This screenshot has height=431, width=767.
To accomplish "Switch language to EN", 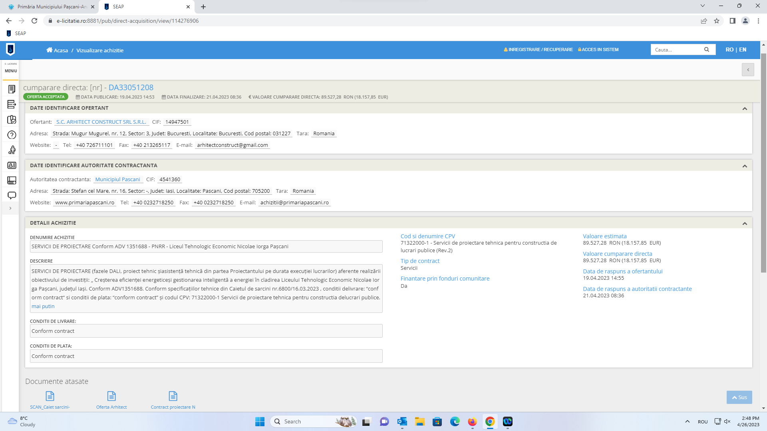I will [743, 49].
